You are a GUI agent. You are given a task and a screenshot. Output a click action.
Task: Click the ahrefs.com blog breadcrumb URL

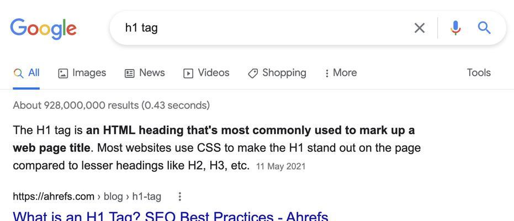pyautogui.click(x=87, y=197)
